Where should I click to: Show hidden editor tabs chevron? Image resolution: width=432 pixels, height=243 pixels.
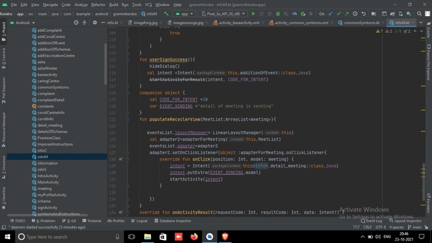pyautogui.click(x=421, y=23)
